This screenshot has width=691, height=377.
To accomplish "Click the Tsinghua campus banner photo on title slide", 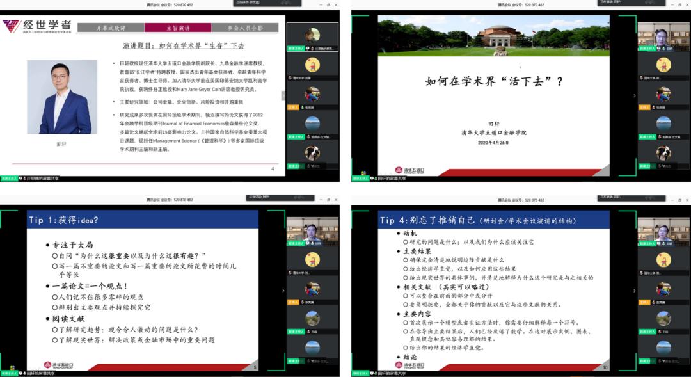I will tap(493, 36).
